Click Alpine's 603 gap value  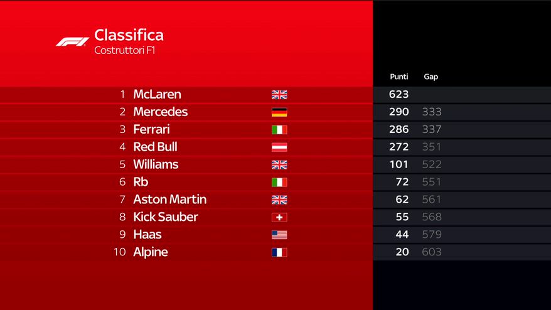[x=432, y=252]
